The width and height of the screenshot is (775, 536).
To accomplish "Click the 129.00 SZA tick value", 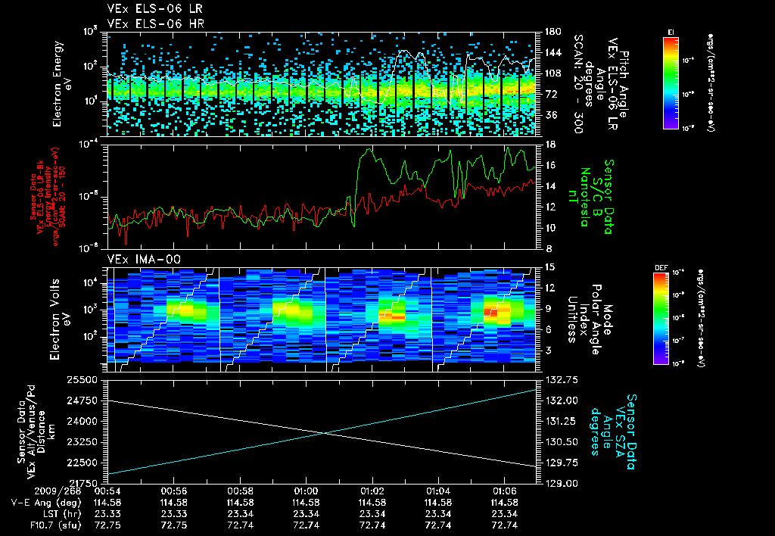I will 561,483.
